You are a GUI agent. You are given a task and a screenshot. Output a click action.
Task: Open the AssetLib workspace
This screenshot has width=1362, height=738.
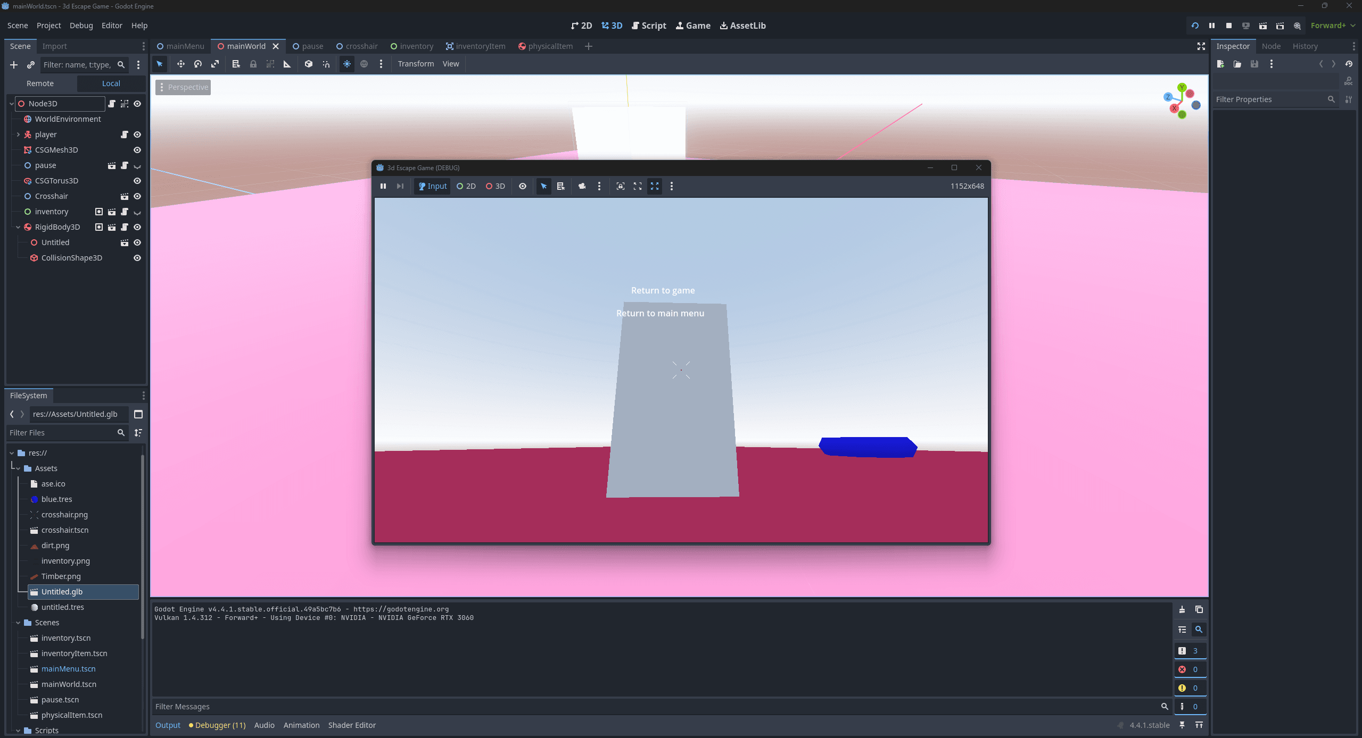point(742,26)
